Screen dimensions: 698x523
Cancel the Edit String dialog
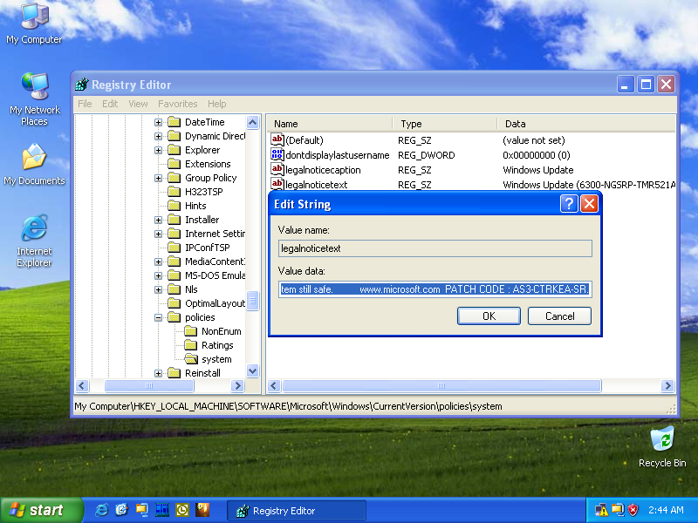(559, 316)
